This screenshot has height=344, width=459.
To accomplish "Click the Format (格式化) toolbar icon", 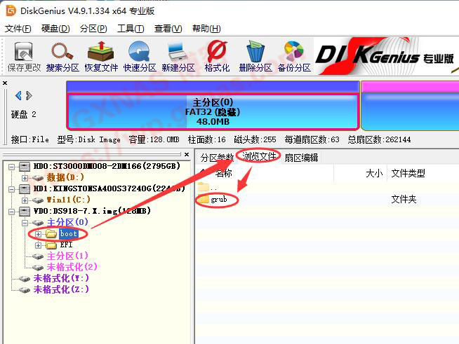I will 217,56.
